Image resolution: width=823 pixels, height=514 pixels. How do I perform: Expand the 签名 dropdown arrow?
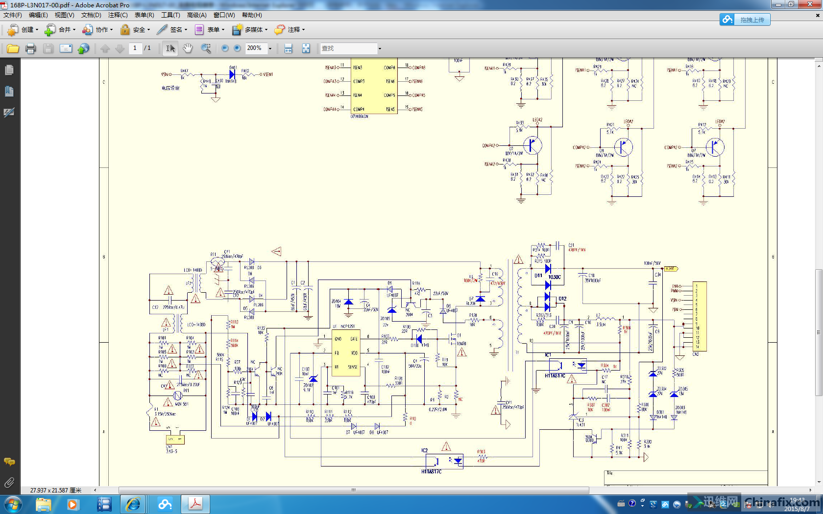(x=186, y=30)
